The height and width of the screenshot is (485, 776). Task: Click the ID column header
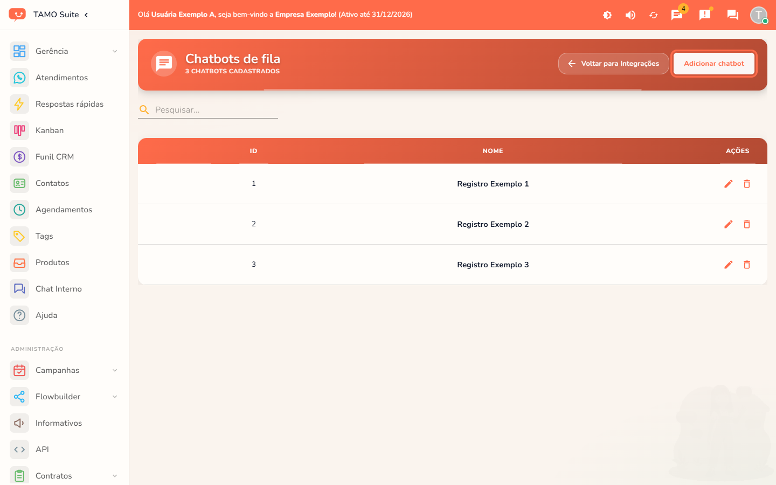(253, 151)
